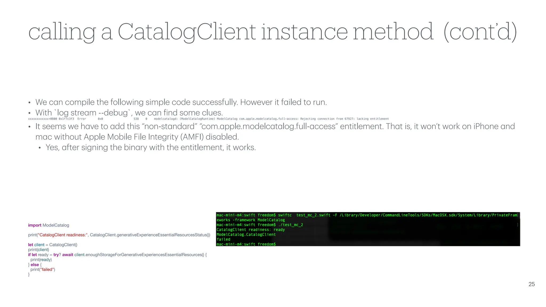Image resolution: width=546 pixels, height=307 pixels.
Task: Click the terminal line 'swiftc test_mc_2.swift -F /Library/Developer...'
Action: tap(367, 215)
